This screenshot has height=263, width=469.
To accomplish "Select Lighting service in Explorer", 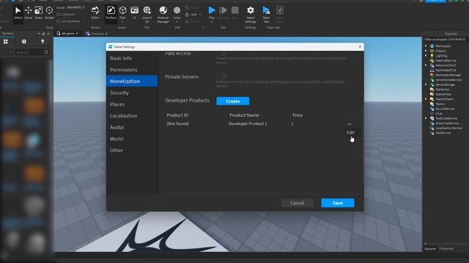I will 441,56.
